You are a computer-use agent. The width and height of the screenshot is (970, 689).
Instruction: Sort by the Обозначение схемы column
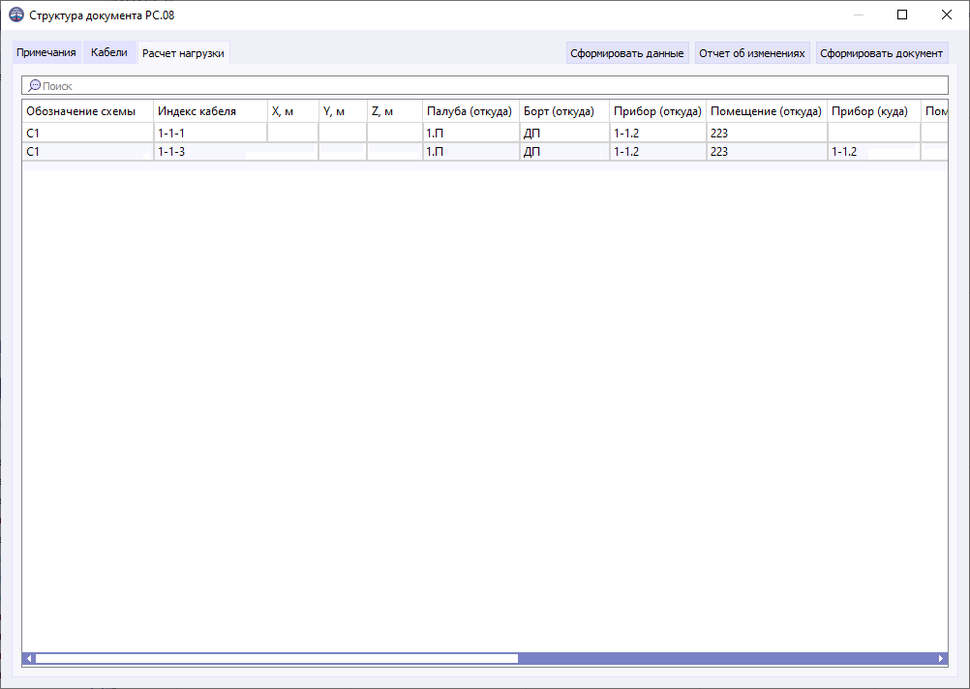pyautogui.click(x=87, y=110)
